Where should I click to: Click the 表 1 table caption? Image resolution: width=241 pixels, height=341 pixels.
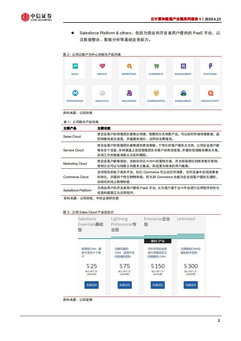[81, 122]
